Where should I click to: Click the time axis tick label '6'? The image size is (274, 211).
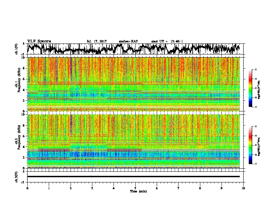click(157, 188)
